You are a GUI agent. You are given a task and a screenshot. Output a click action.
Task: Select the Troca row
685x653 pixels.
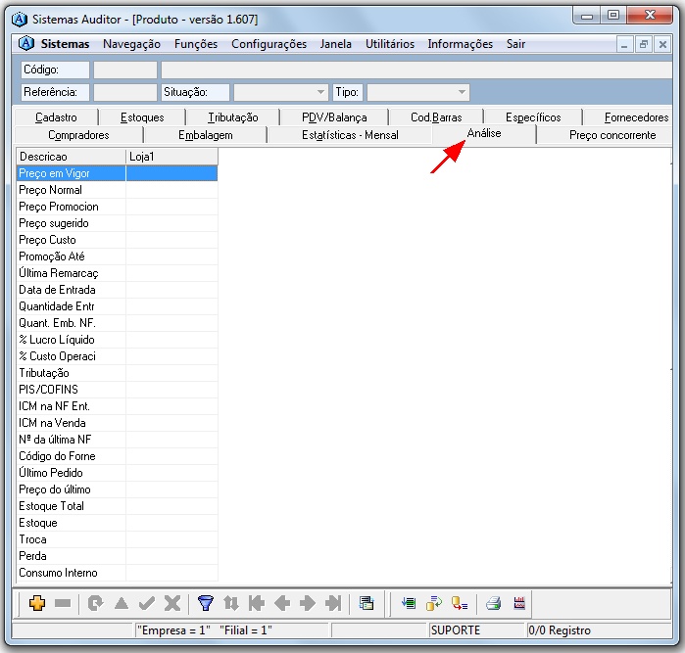pyautogui.click(x=117, y=539)
